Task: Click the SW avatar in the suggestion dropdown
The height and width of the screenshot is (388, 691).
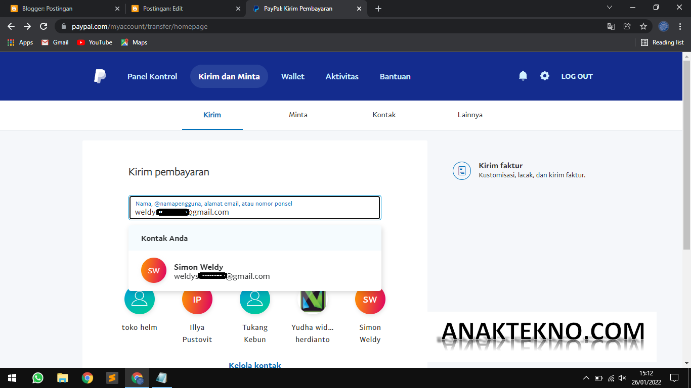Action: pos(154,270)
